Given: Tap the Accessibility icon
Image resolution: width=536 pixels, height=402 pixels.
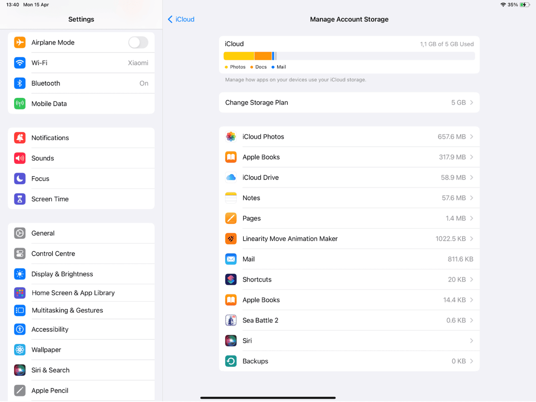Looking at the screenshot, I should pyautogui.click(x=20, y=329).
